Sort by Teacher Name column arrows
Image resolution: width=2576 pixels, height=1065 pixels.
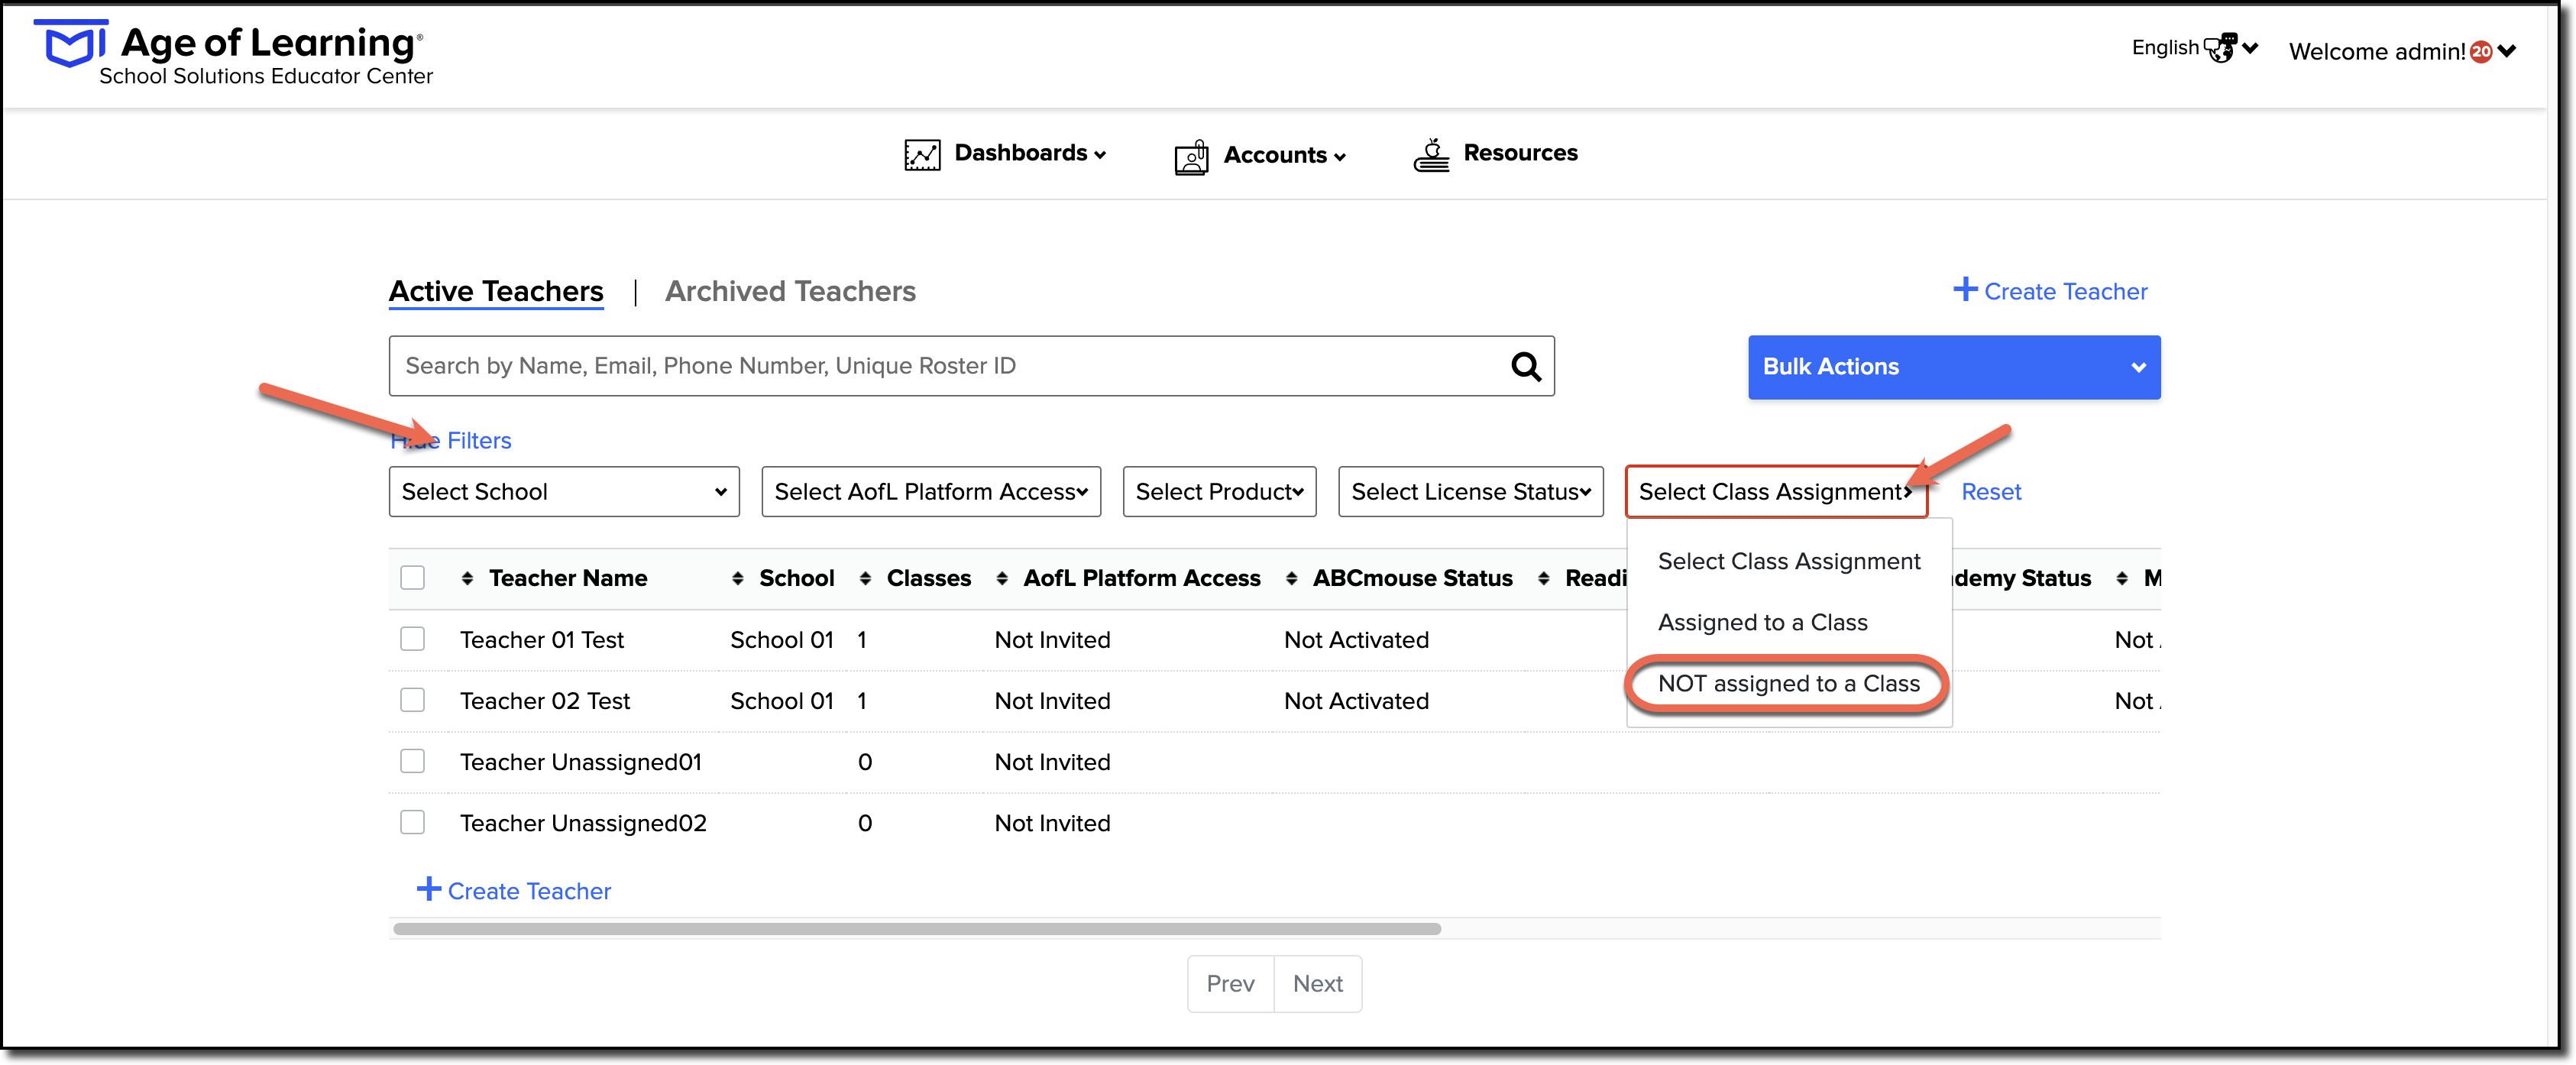467,578
